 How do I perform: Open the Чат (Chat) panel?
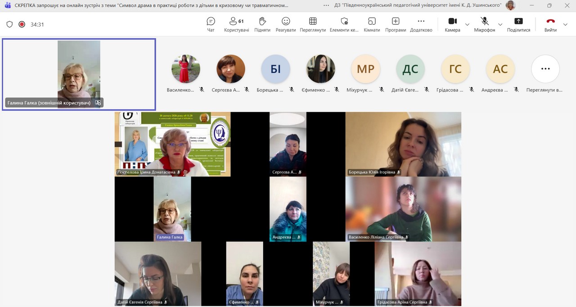[x=211, y=24]
